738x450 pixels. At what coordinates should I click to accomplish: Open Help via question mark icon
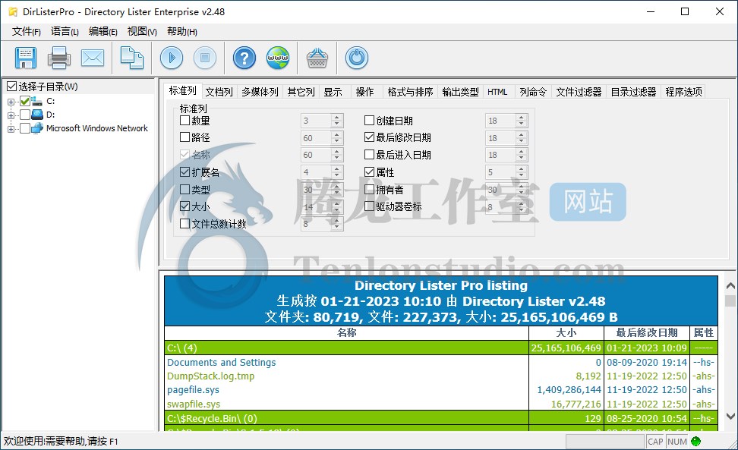coord(244,58)
